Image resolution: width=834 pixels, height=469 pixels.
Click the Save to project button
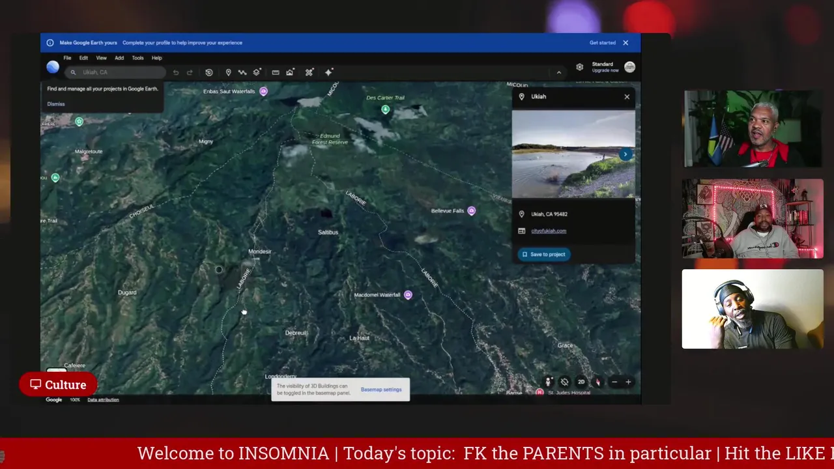pyautogui.click(x=543, y=255)
